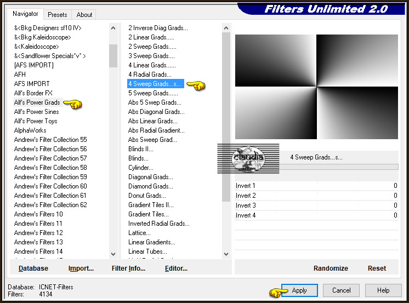Click the filter list scroll-up arrow
This screenshot has width=409, height=303.
(x=226, y=28)
